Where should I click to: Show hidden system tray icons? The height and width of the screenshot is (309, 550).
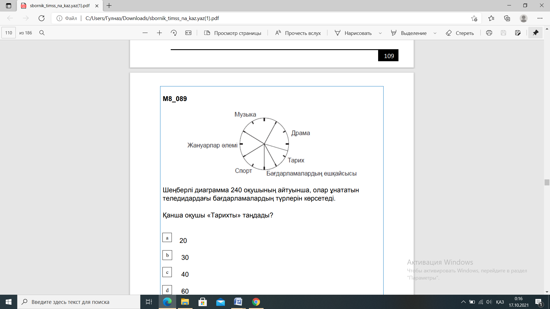[463, 302]
